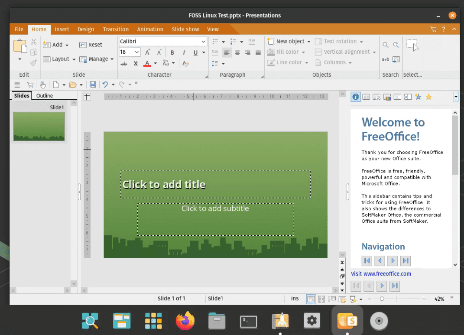The height and width of the screenshot is (335, 464).
Task: Open the app grid launcher in the dock
Action: click(153, 321)
